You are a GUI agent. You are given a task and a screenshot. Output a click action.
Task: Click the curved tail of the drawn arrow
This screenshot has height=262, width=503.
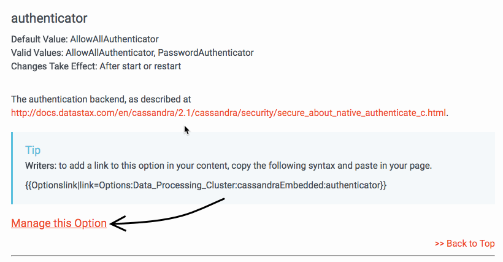(x=190, y=210)
